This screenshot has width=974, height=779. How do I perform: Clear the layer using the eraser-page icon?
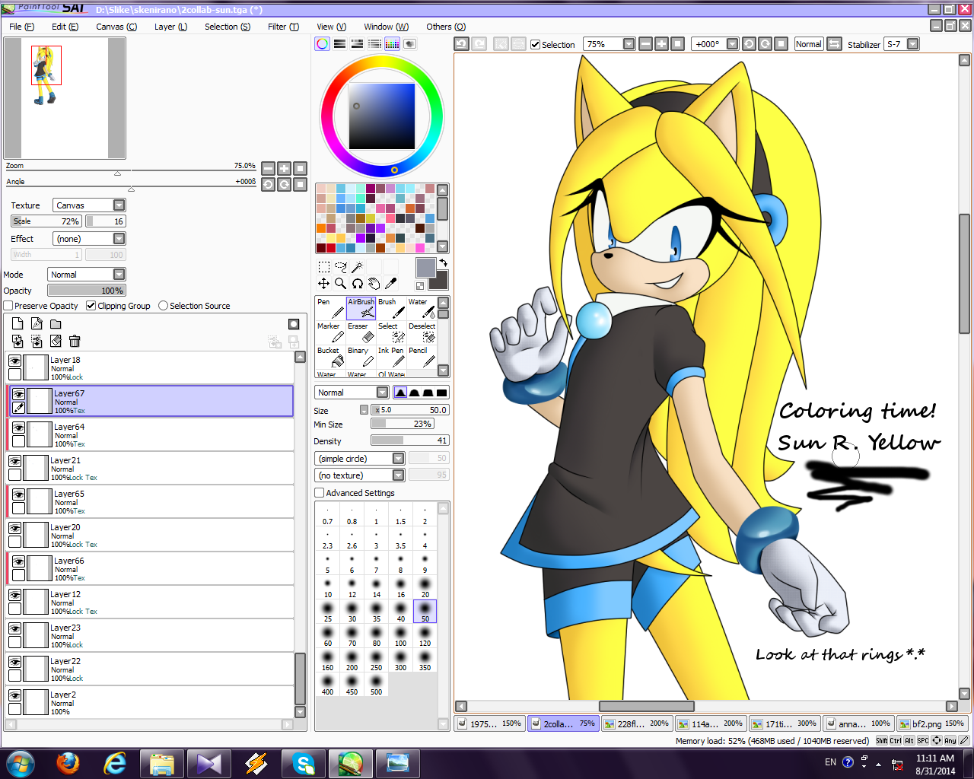click(56, 341)
